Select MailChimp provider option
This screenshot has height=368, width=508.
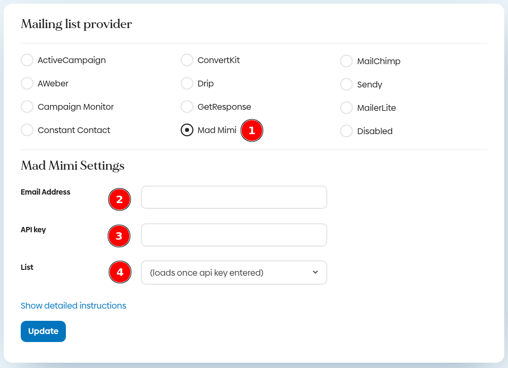[346, 61]
